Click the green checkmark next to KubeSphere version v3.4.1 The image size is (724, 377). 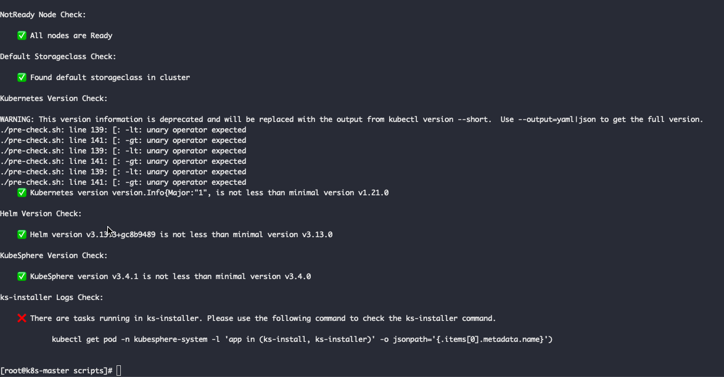coord(22,277)
